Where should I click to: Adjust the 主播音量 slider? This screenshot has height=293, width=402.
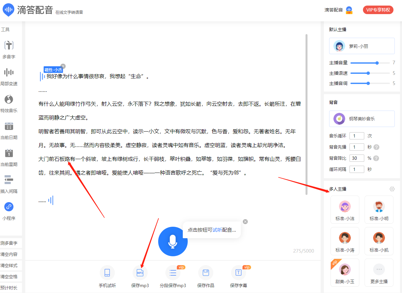pyautogui.click(x=370, y=63)
